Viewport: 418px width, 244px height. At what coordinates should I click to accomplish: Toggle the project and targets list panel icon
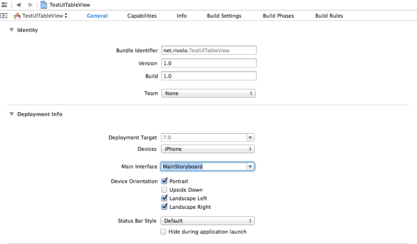[4, 16]
